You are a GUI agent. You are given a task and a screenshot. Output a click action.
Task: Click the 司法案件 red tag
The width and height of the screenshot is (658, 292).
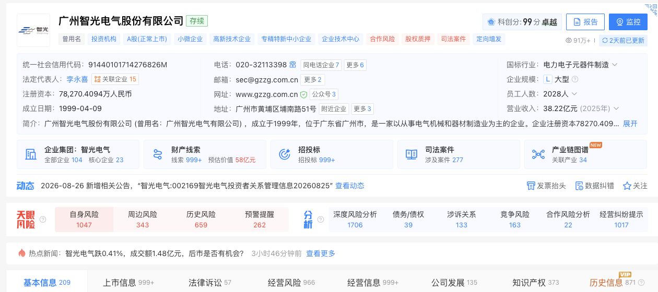point(453,39)
